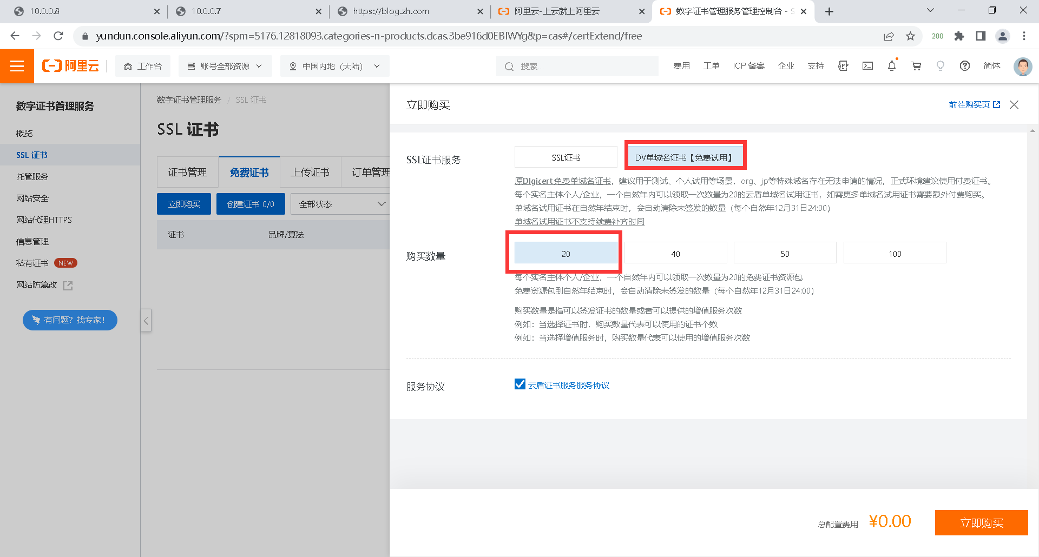Viewport: 1039px width, 557px height.
Task: Open 费用 in the top navigation
Action: click(x=682, y=66)
